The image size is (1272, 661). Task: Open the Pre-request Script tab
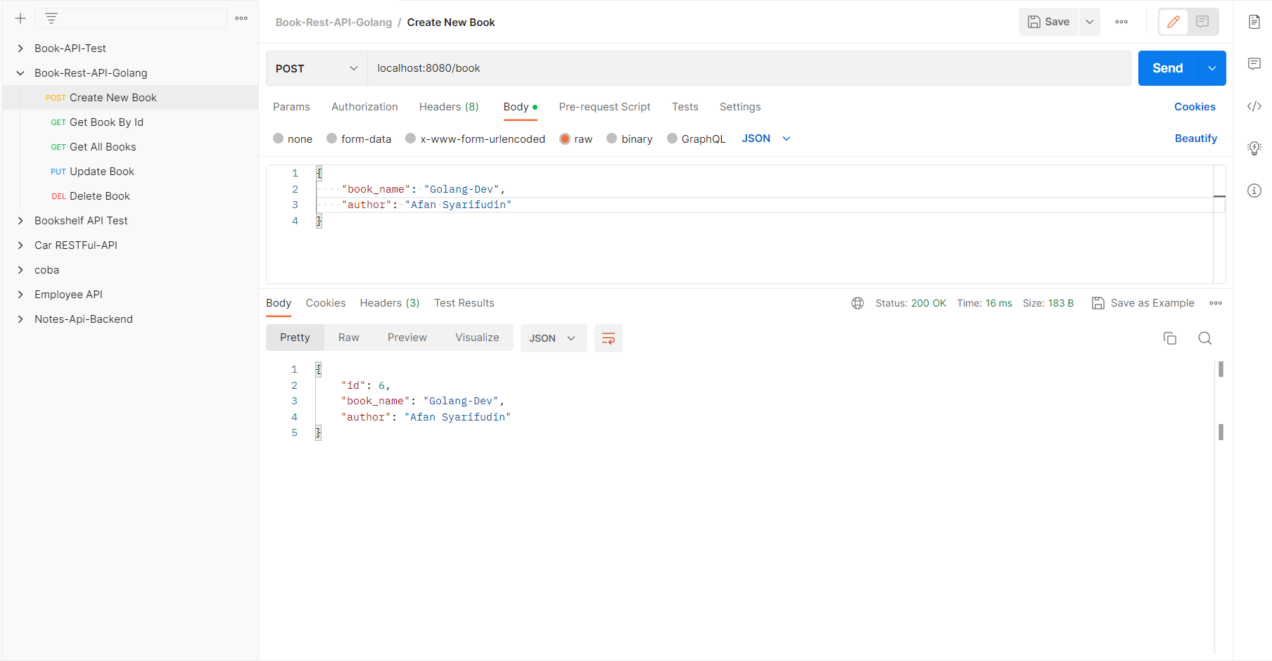click(x=604, y=107)
